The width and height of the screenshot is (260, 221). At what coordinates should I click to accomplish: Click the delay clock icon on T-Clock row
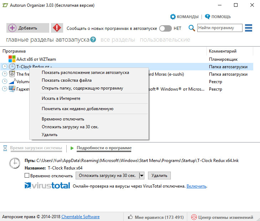[5, 66]
